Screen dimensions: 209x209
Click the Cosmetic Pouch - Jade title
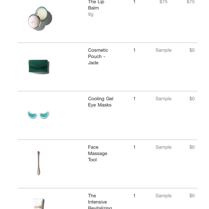(98, 56)
